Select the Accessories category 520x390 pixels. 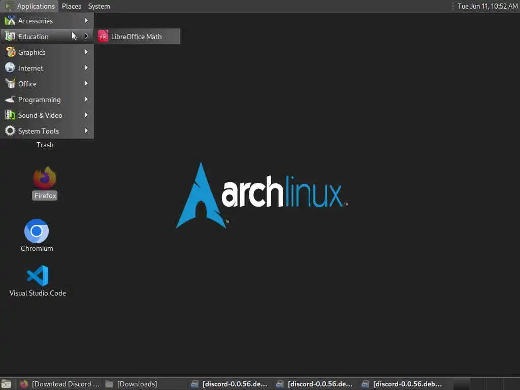click(x=47, y=21)
